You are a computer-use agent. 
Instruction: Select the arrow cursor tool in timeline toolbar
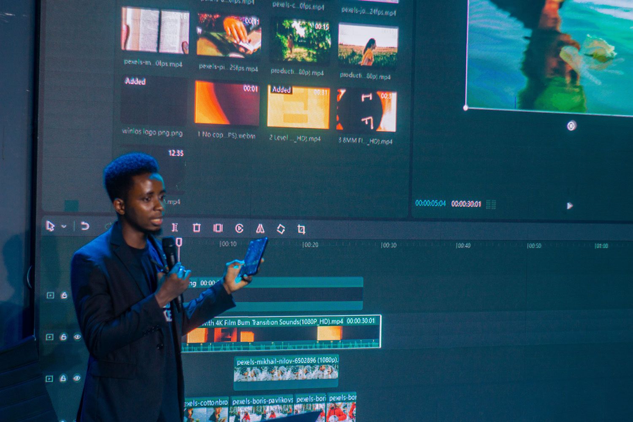[x=50, y=226]
